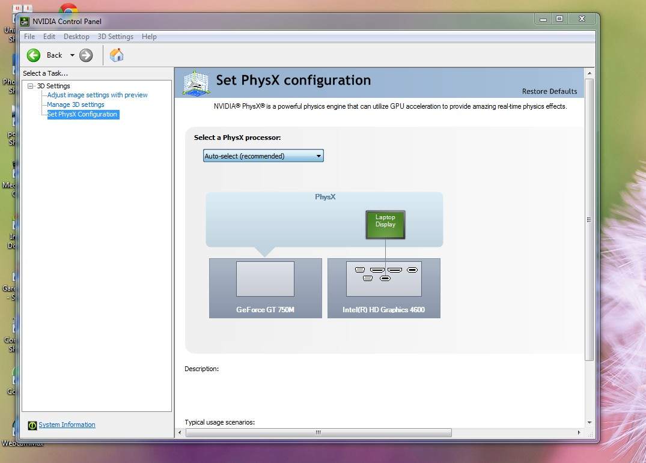
Task: Select Set PhysX Configuration task
Action: [x=82, y=115]
